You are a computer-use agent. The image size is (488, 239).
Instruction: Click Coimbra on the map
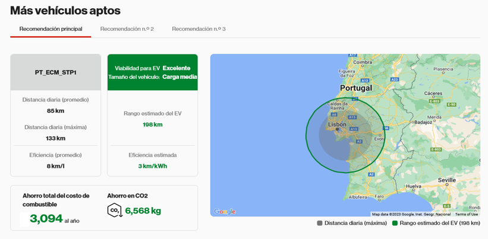[x=362, y=62]
